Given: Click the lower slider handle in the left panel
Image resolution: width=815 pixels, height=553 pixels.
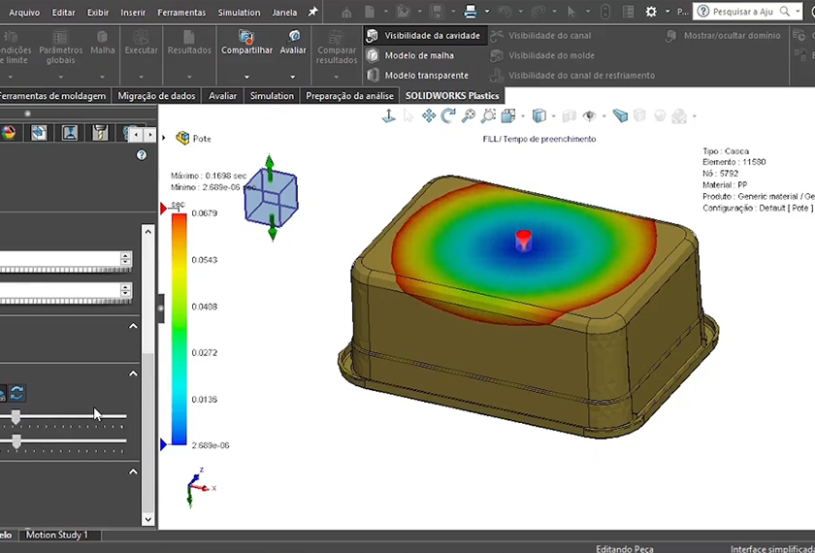Looking at the screenshot, I should coord(16,441).
